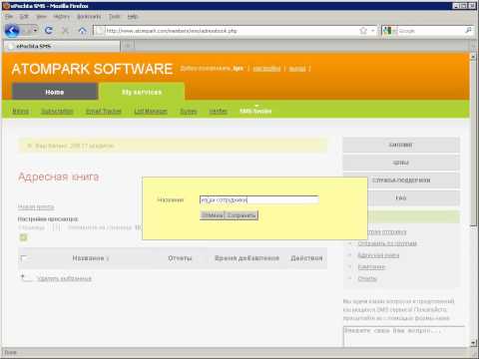479x359 pixels.
Task: Reload the page with refresh icon
Action: point(49,31)
